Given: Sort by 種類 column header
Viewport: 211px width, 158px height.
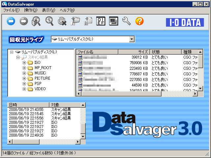Looking at the screenshot, I should tap(190, 52).
